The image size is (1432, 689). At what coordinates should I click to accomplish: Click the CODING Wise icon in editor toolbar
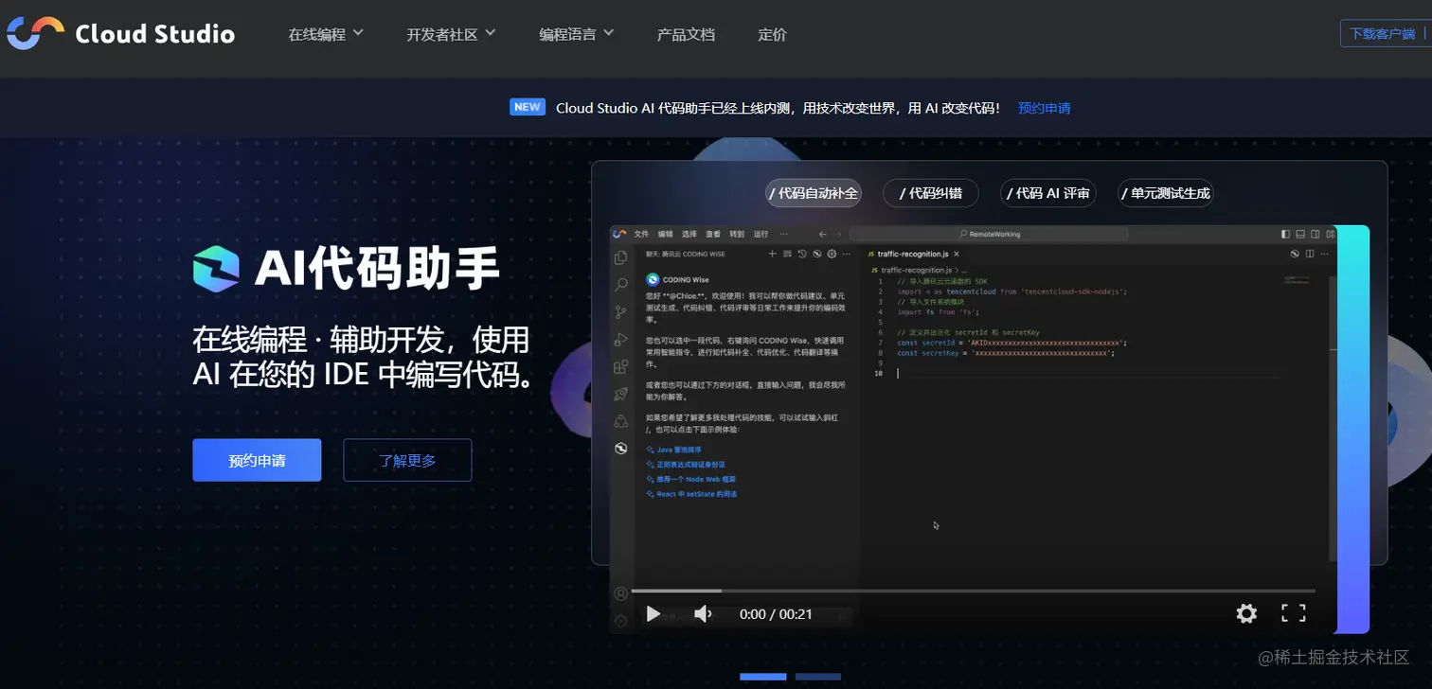point(1295,254)
